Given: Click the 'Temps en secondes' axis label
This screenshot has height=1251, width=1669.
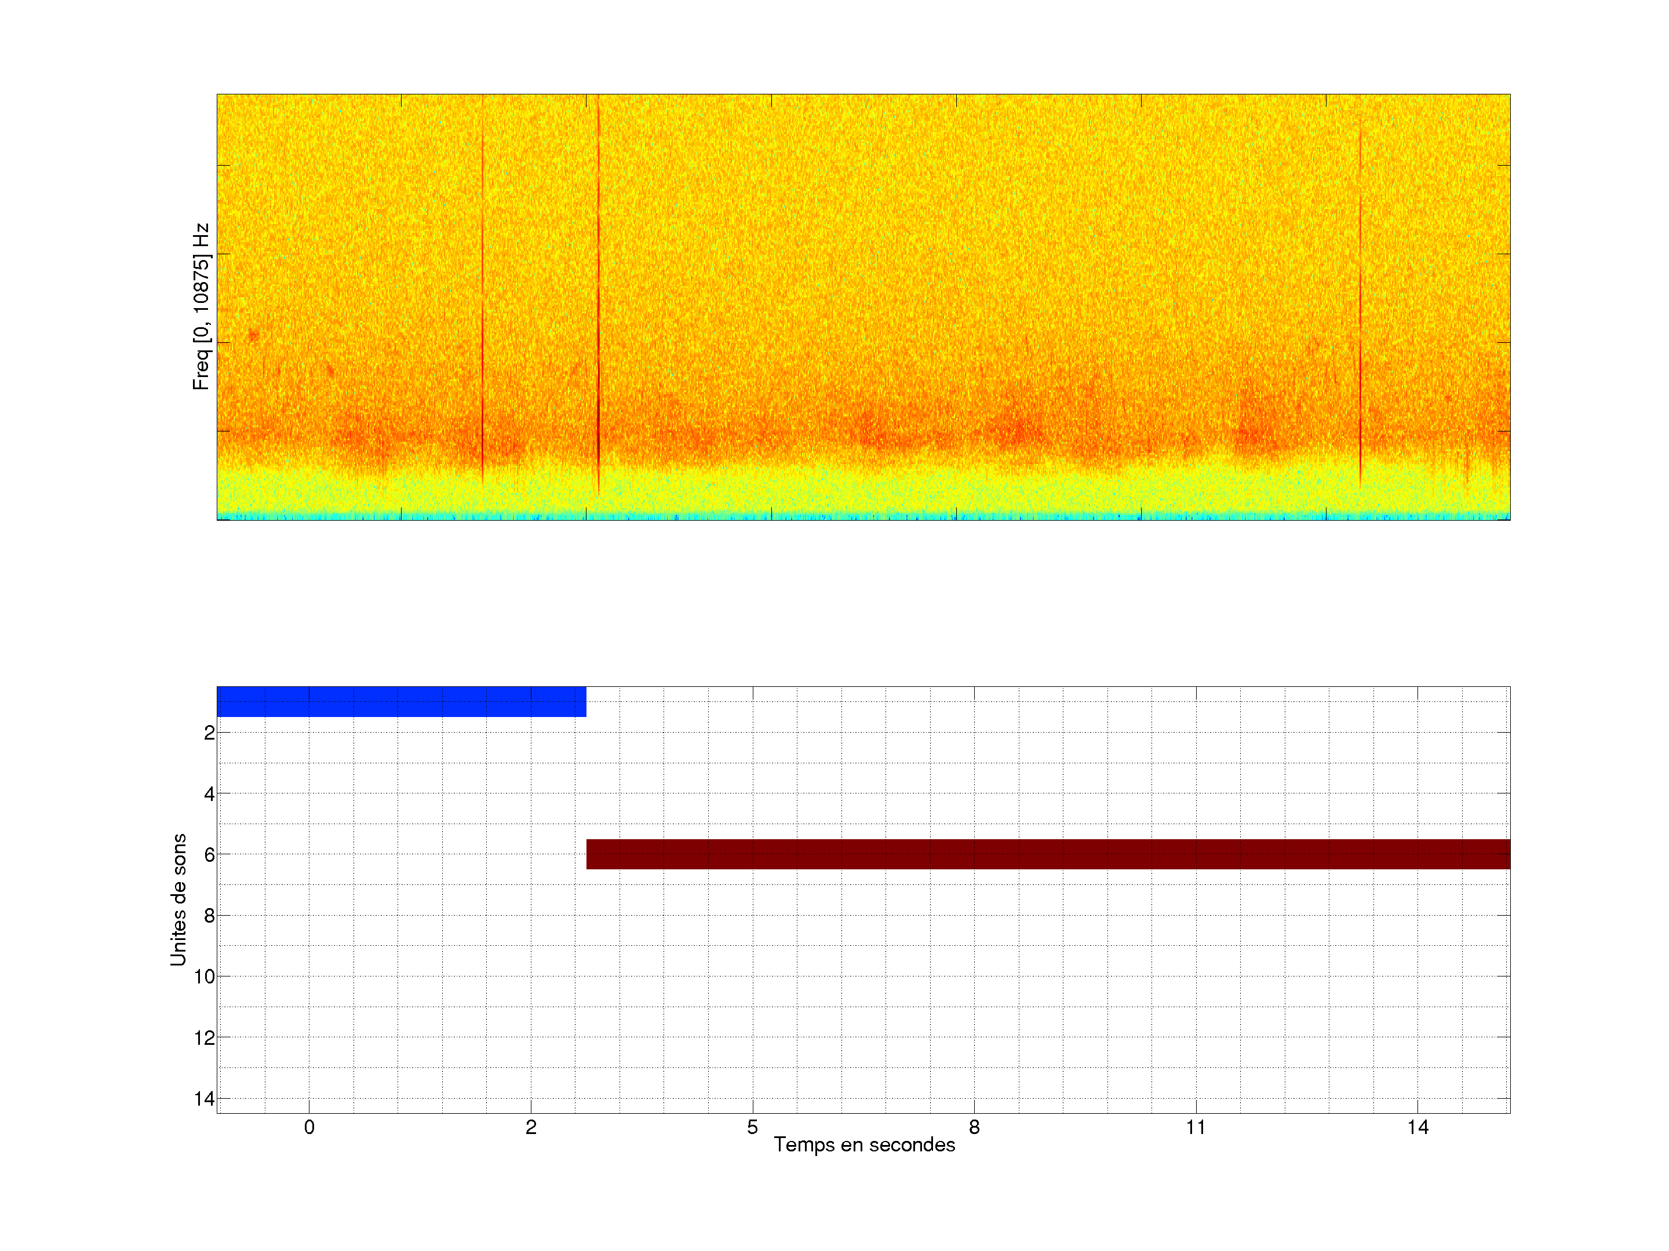Looking at the screenshot, I should [x=864, y=1144].
